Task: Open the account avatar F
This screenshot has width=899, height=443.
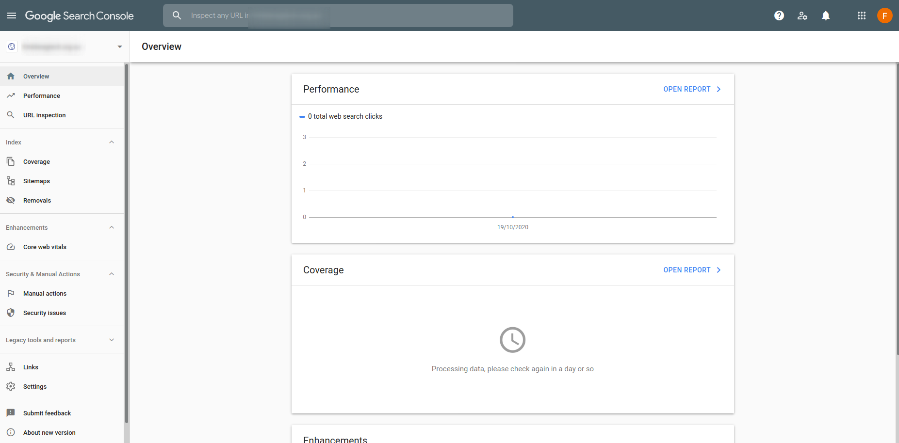Action: pos(885,16)
